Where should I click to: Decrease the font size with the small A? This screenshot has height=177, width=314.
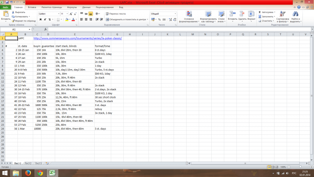pyautogui.click(x=75, y=14)
